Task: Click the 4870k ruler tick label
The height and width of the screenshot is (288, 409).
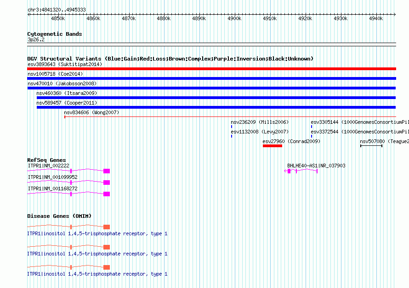Action: coord(129,18)
